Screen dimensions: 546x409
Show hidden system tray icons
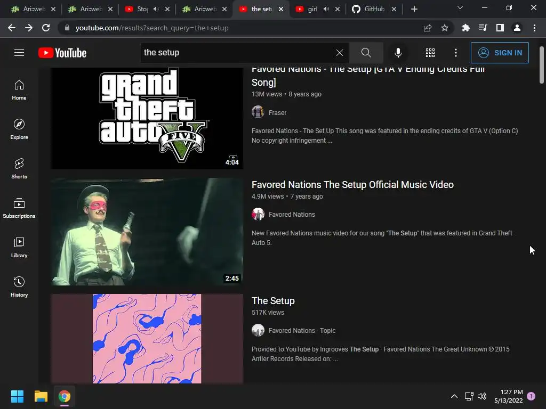tap(454, 396)
